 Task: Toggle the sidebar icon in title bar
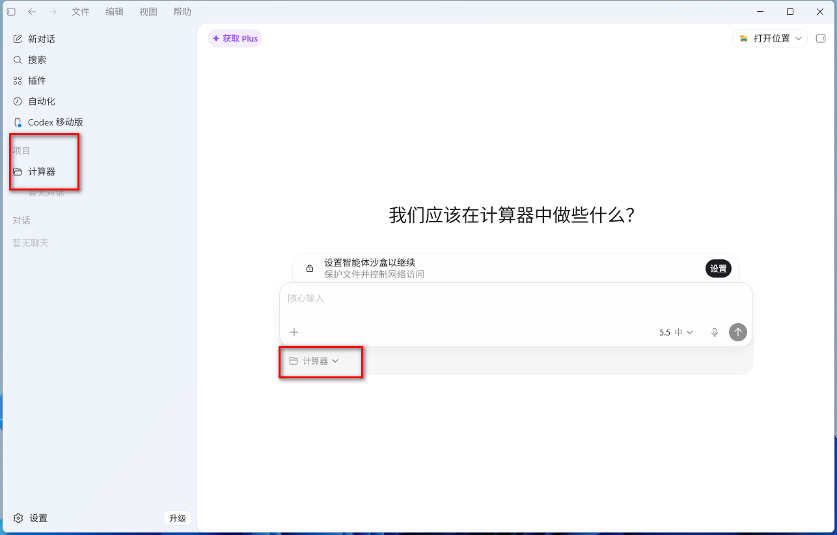pyautogui.click(x=11, y=12)
